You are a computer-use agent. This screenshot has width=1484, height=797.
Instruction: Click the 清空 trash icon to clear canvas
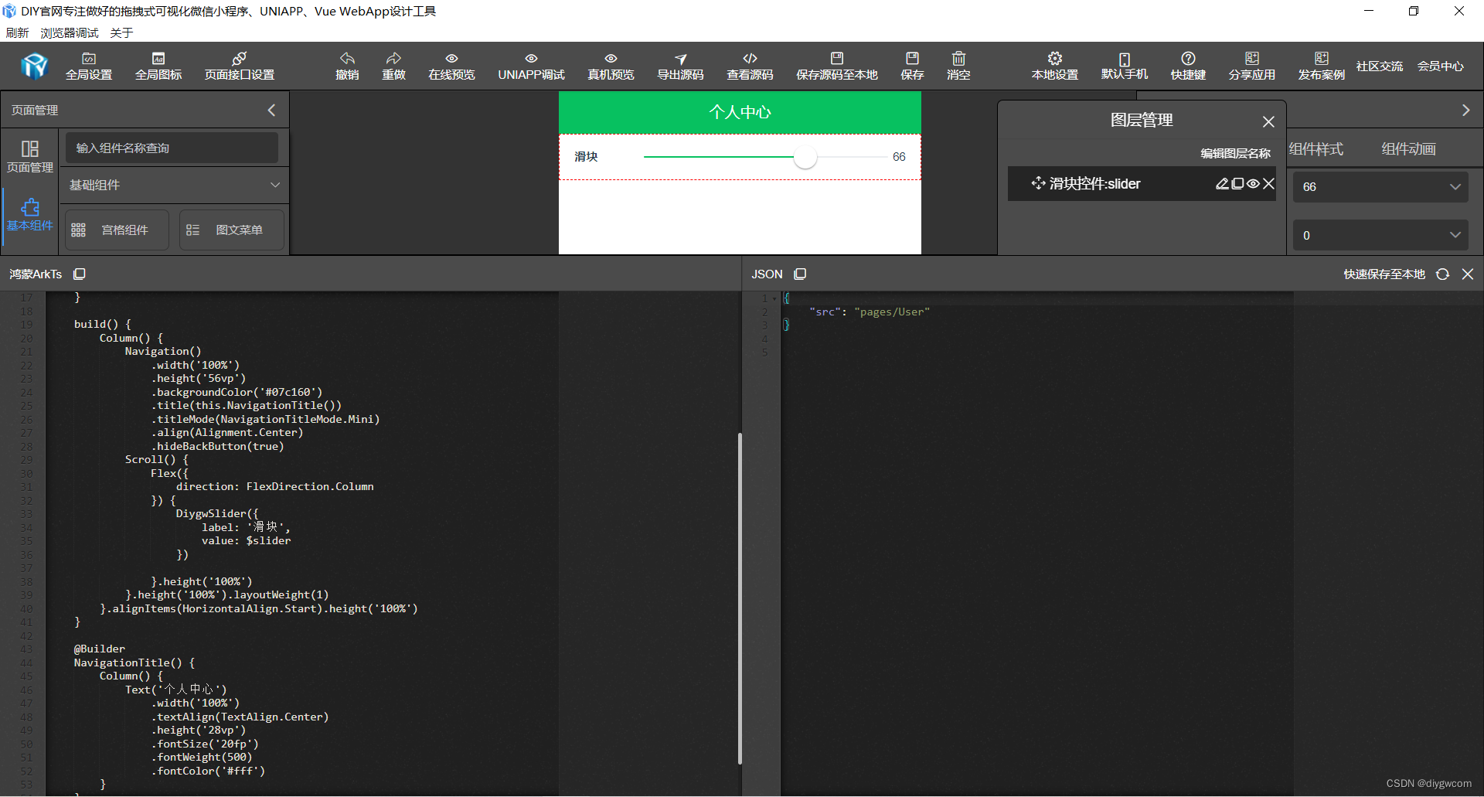pos(958,66)
